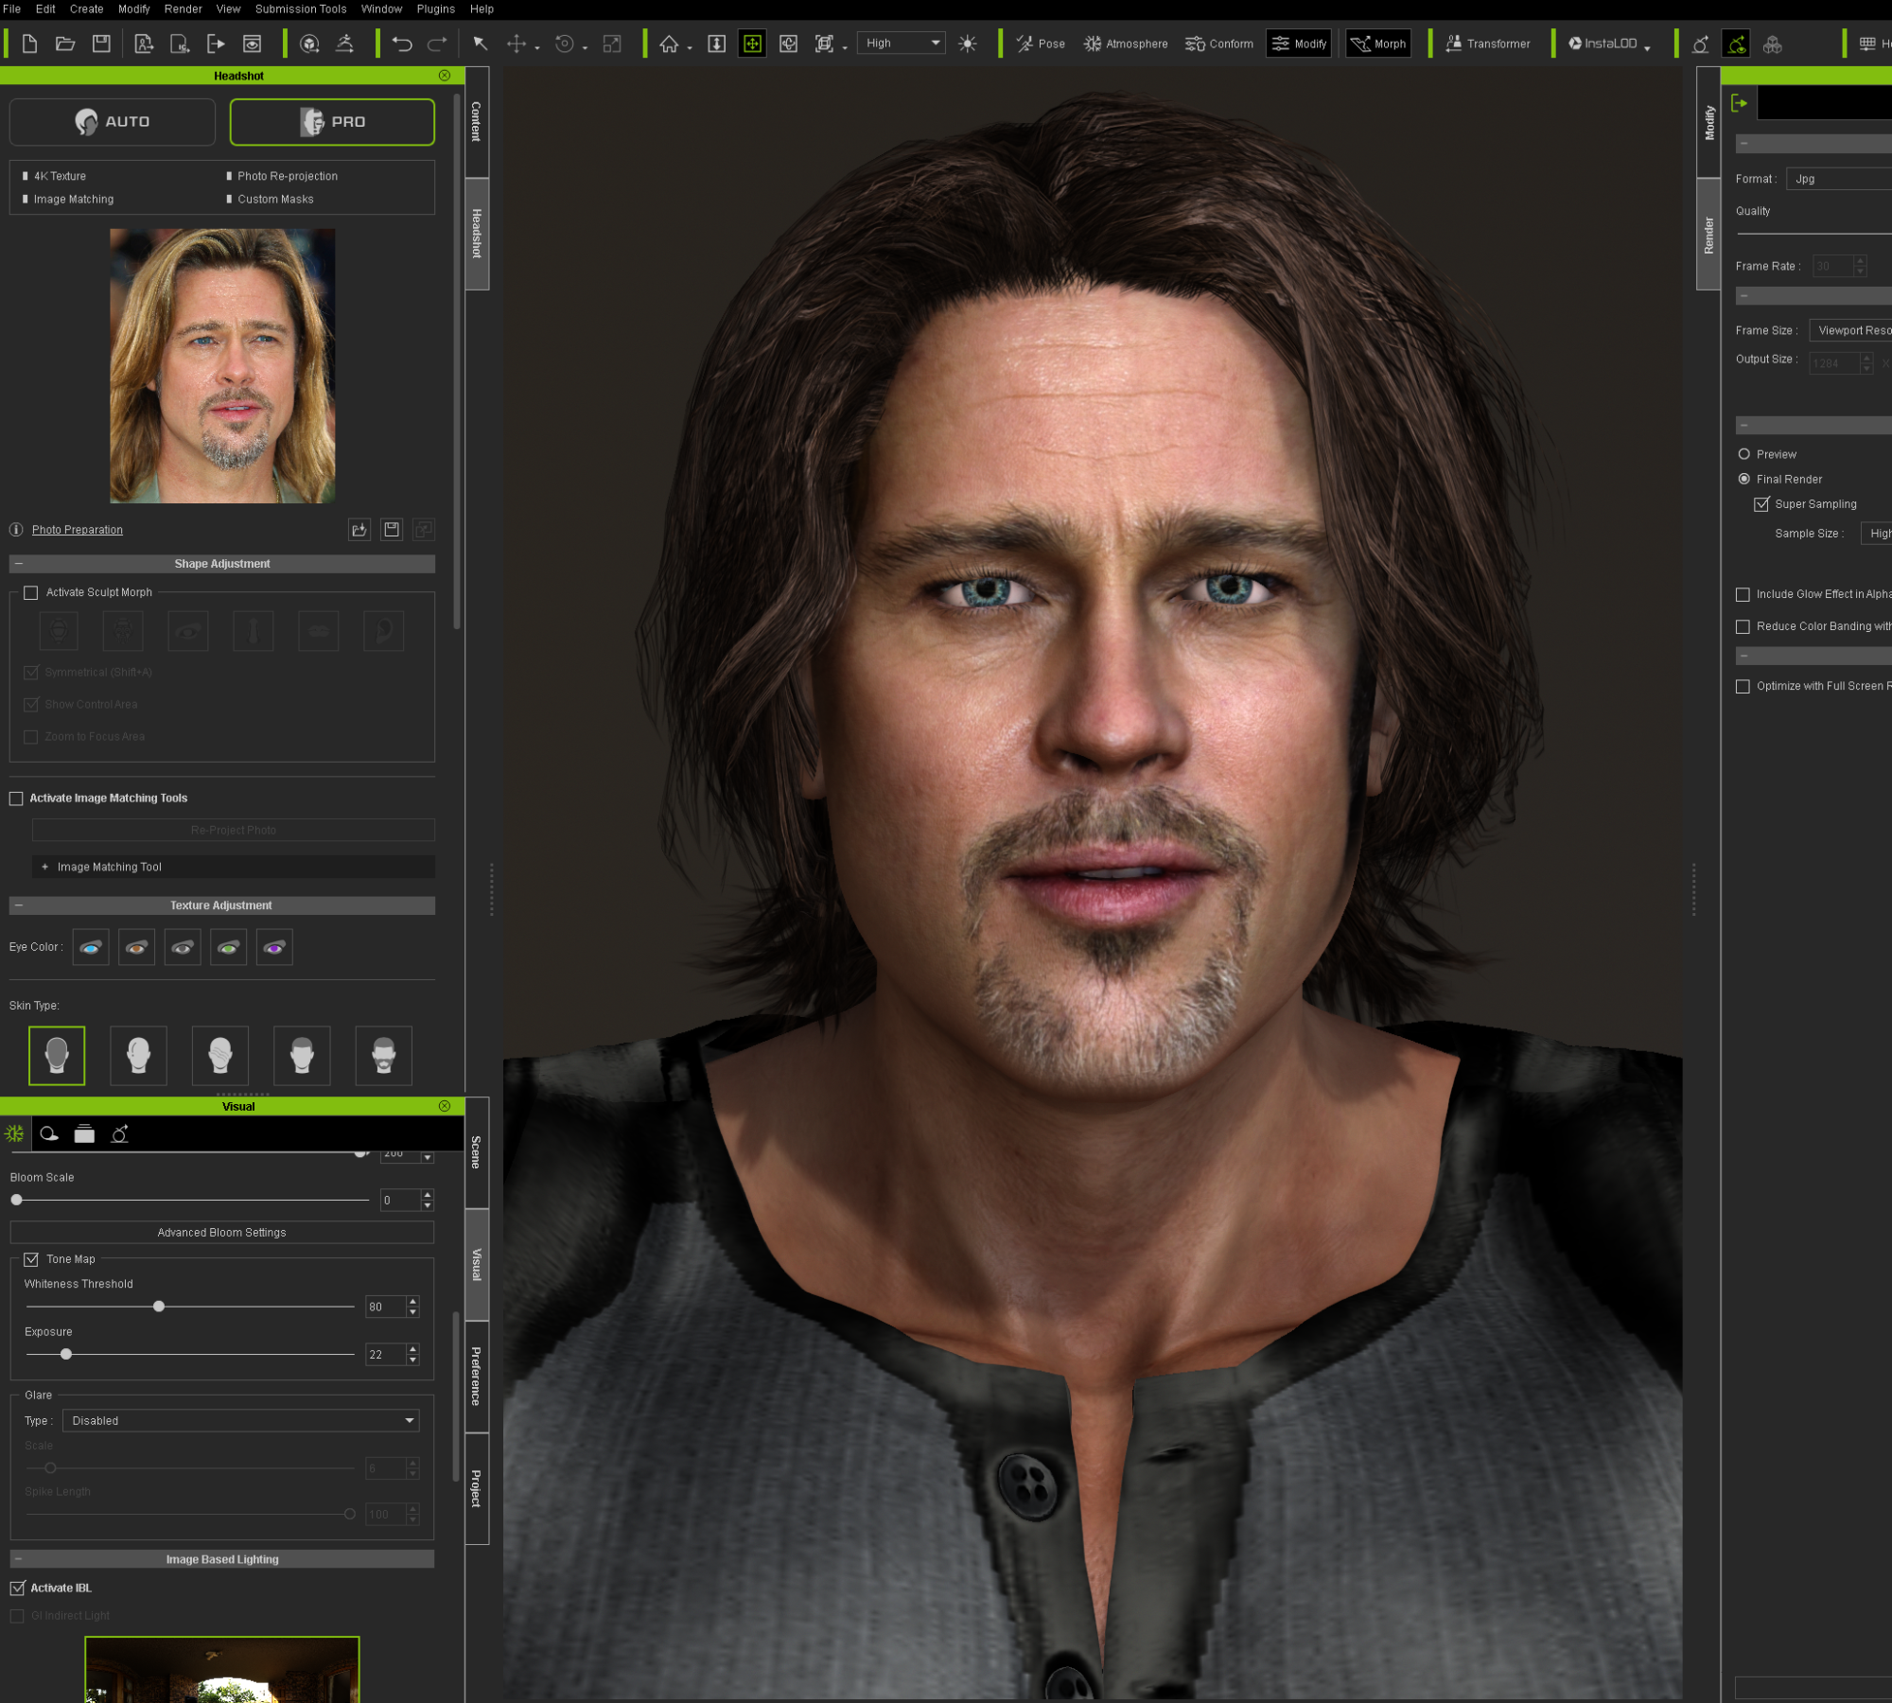Click the Undo arrow icon
Image resolution: width=1892 pixels, height=1703 pixels.
pos(402,44)
